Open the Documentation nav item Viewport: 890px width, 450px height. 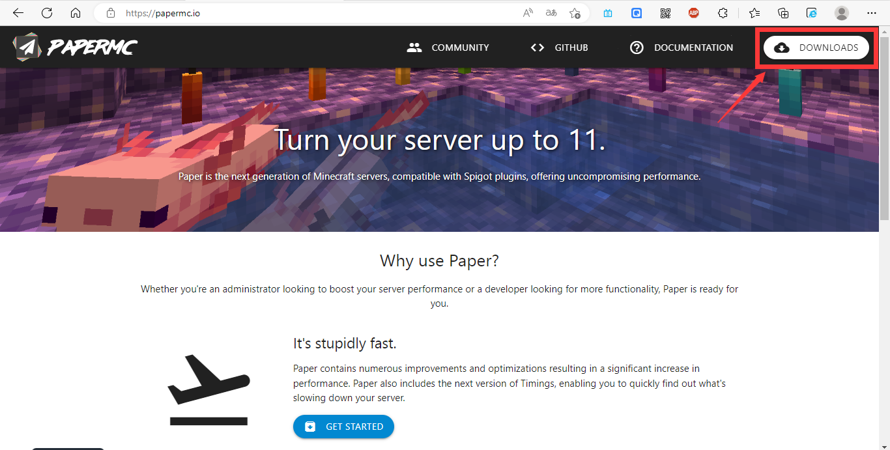tap(682, 48)
